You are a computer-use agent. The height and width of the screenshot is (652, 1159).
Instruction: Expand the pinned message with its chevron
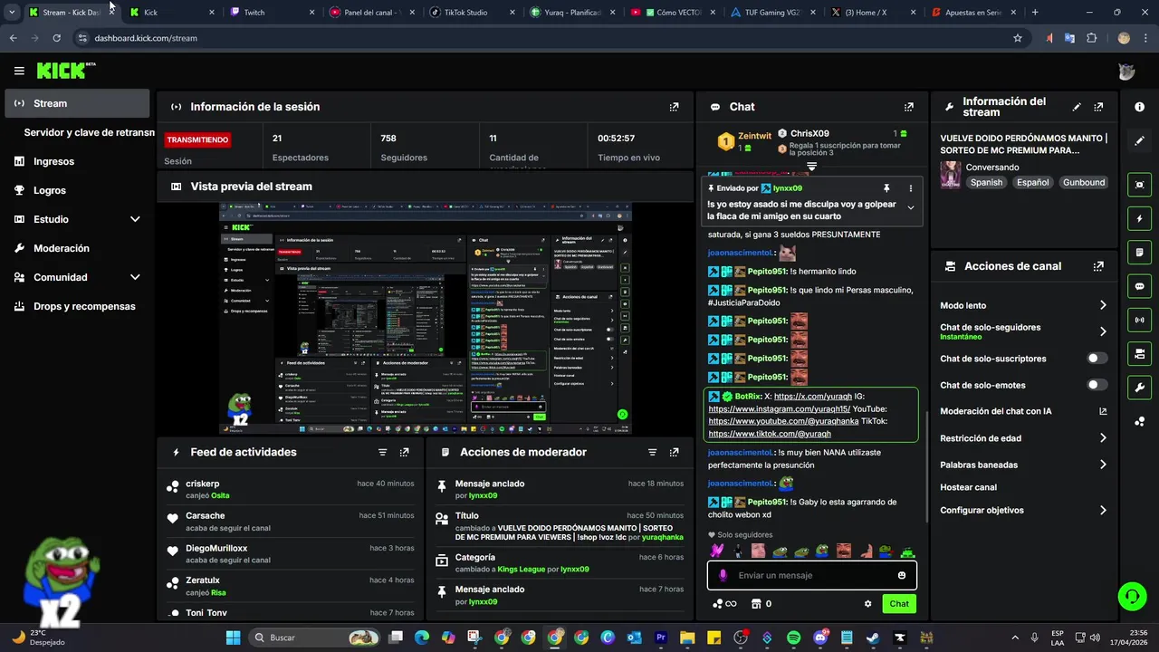coord(911,207)
